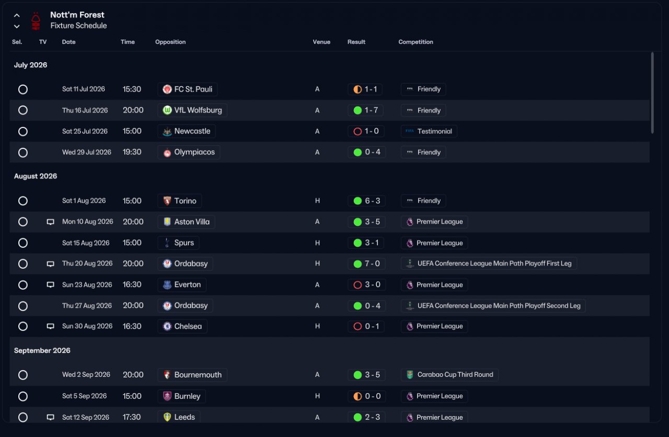Click the date Sun 23 Aug 2026
Viewport: 669px width, 437px height.
(87, 285)
